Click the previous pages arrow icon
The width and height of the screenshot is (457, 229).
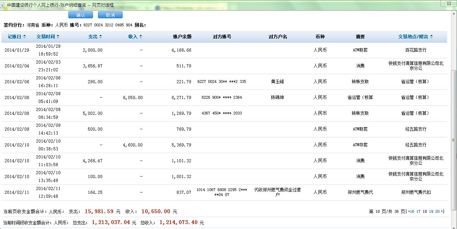click(x=408, y=211)
